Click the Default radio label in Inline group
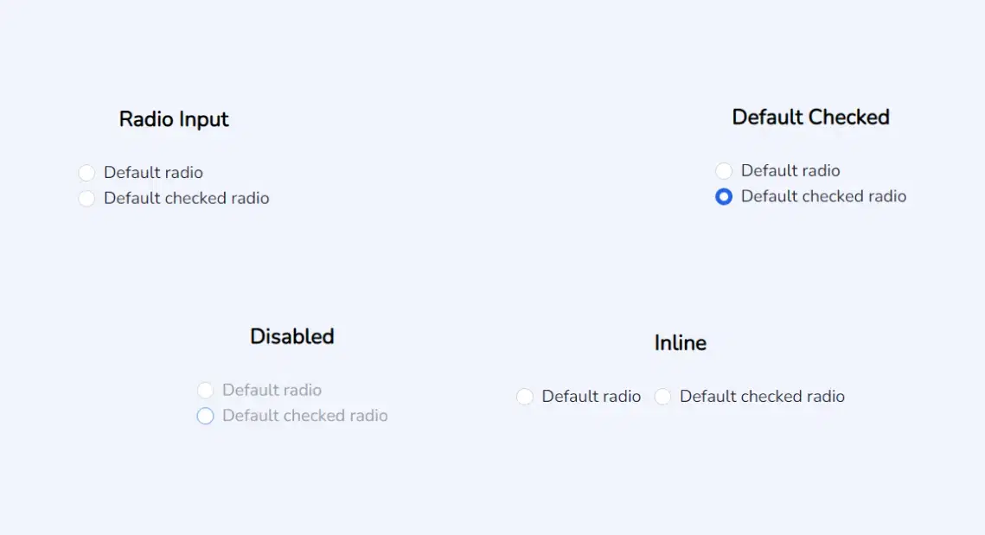 click(591, 397)
